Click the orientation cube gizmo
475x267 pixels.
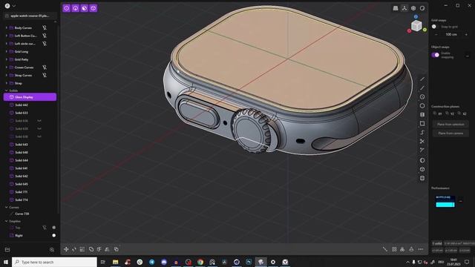(416, 26)
